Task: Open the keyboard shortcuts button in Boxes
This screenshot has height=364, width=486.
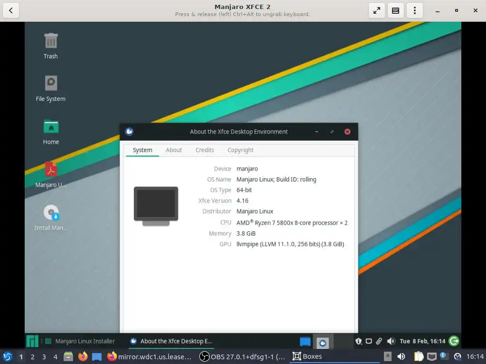Action: click(395, 10)
